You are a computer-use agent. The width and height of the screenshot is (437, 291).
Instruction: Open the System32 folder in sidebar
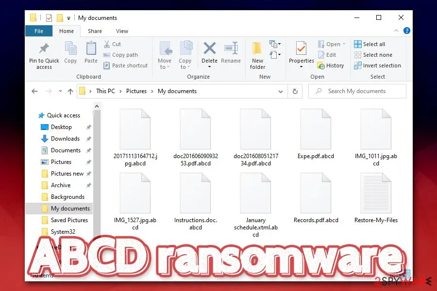pyautogui.click(x=58, y=232)
